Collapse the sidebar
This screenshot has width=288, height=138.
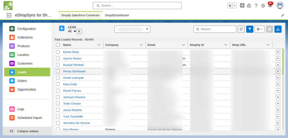coord(27,131)
